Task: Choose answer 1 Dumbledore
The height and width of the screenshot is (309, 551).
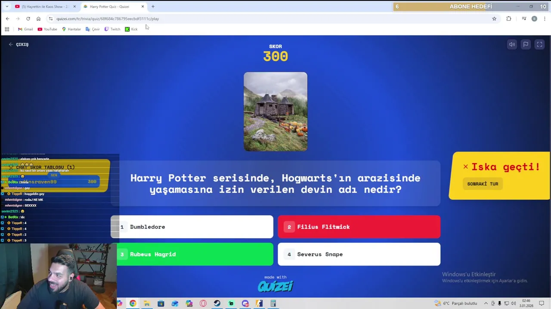Action: tap(192, 227)
